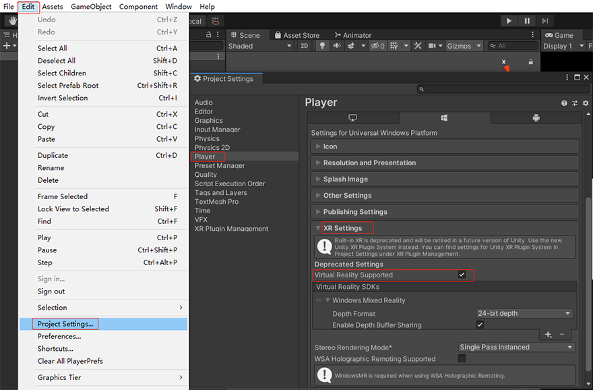The width and height of the screenshot is (593, 390).
Task: Switch to Universal Windows Platform tab
Action: 444,118
